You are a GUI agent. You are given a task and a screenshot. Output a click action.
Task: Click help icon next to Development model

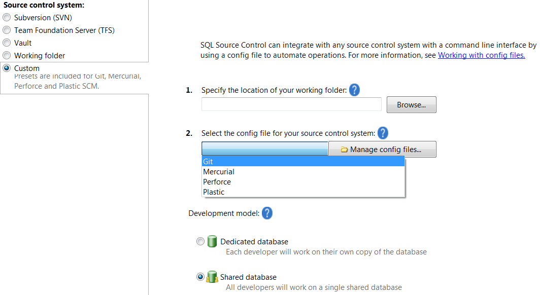[x=267, y=213]
